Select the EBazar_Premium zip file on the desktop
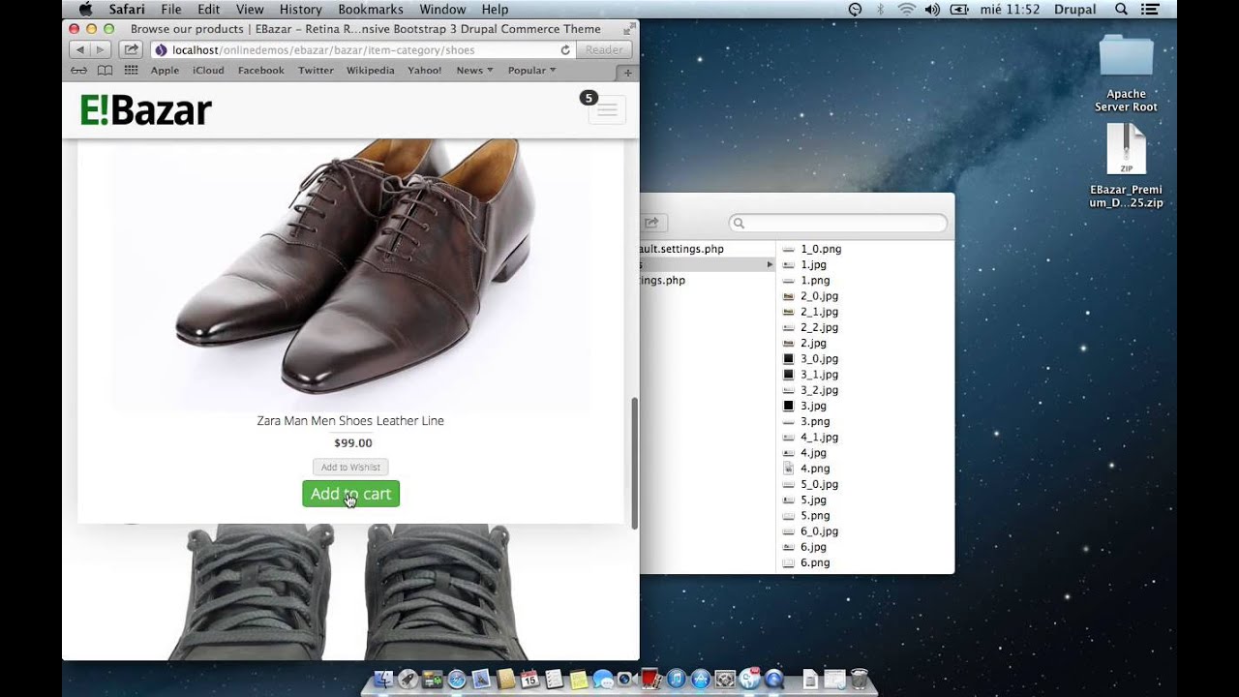1239x697 pixels. tap(1126, 166)
